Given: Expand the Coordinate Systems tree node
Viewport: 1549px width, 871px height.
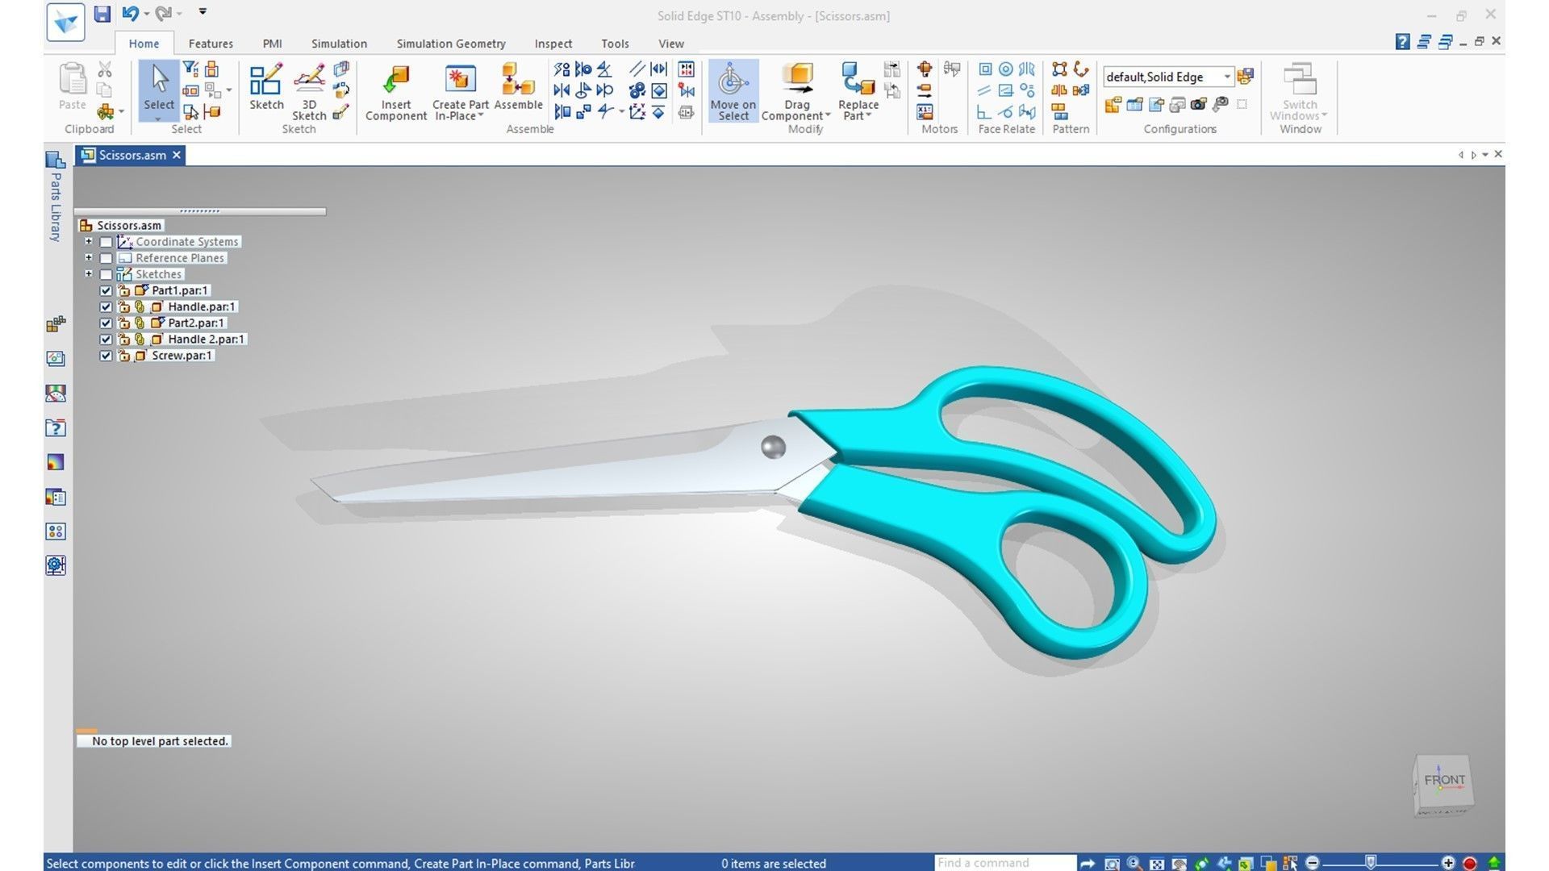Looking at the screenshot, I should 89,241.
